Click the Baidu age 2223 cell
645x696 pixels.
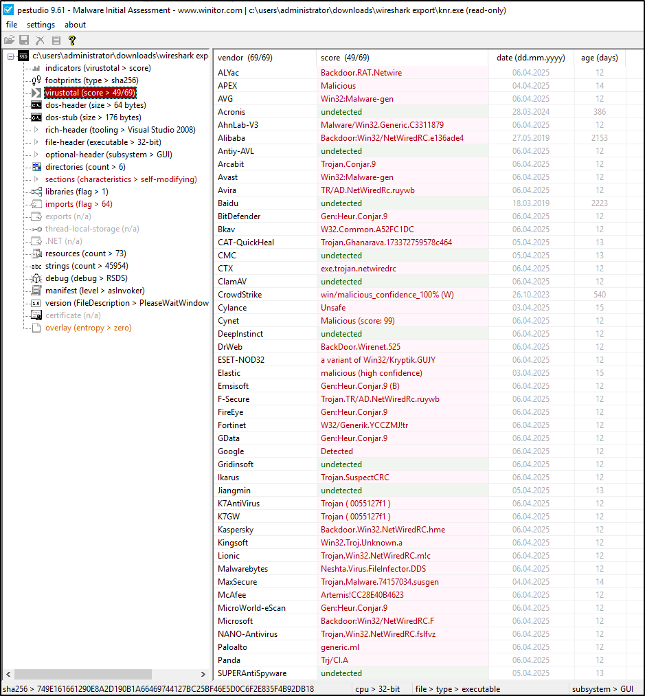[x=599, y=203]
